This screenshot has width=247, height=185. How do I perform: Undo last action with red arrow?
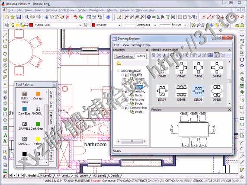click(75, 17)
